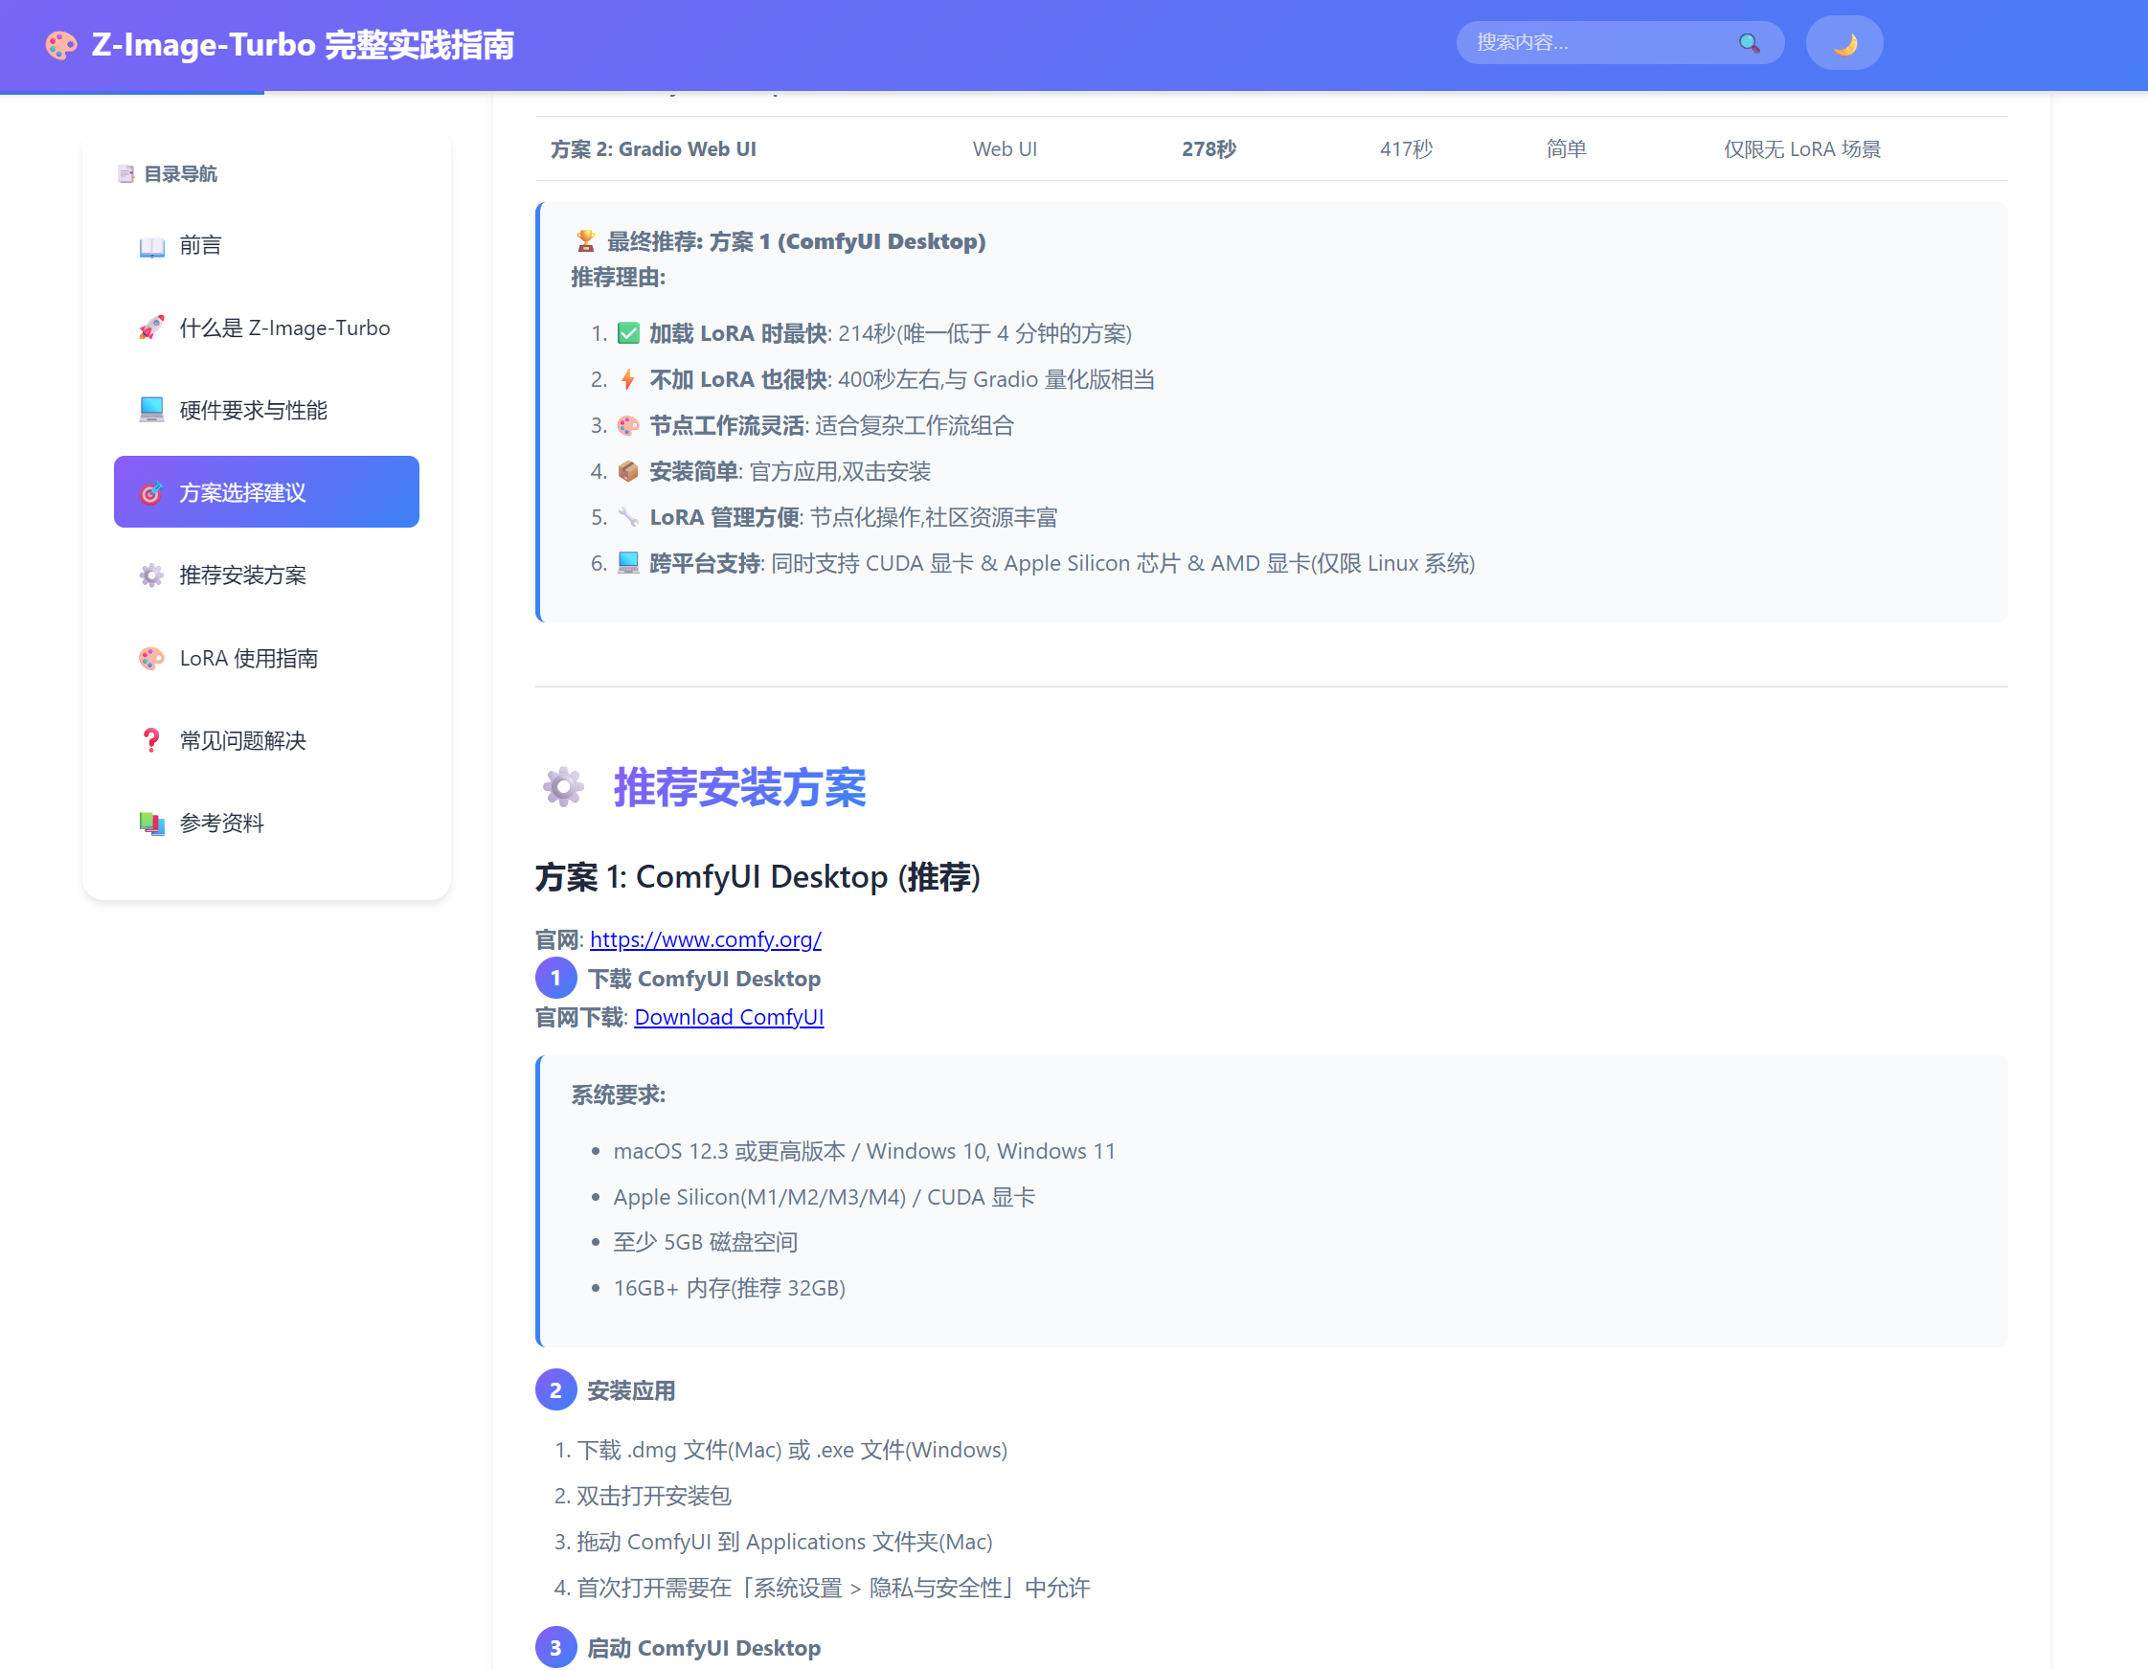Go to 前言 in the sidebar
This screenshot has height=1670, width=2148.
pos(266,245)
